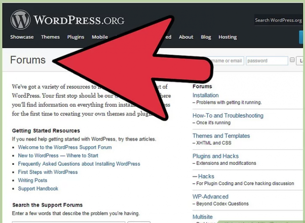Open How-To and Troubleshooting forum
Screen dimensions: 305x223
(x=228, y=116)
